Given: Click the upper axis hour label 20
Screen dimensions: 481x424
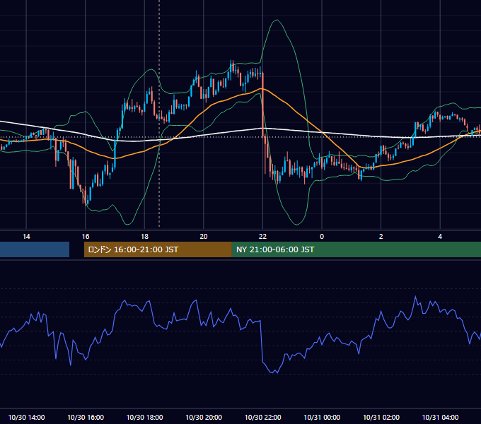Looking at the screenshot, I should [x=204, y=237].
